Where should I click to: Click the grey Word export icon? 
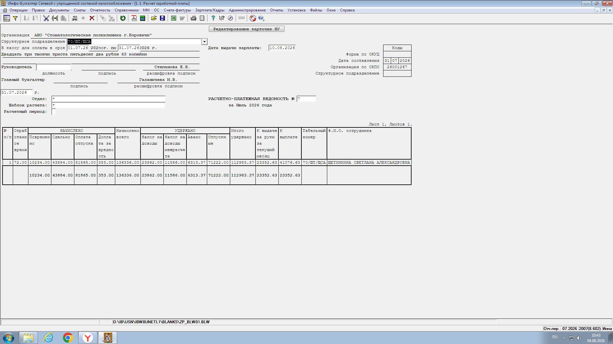pyautogui.click(x=182, y=18)
